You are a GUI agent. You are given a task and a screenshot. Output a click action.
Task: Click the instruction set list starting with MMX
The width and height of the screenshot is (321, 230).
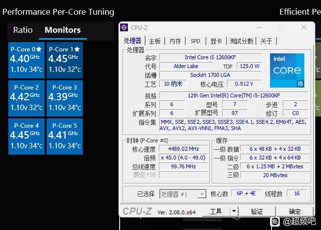pos(234,125)
